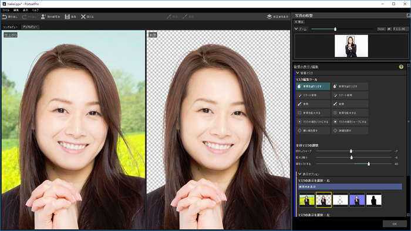411x231 pixels.
Task: Click the 戻る (back) button
Action: pos(299,22)
